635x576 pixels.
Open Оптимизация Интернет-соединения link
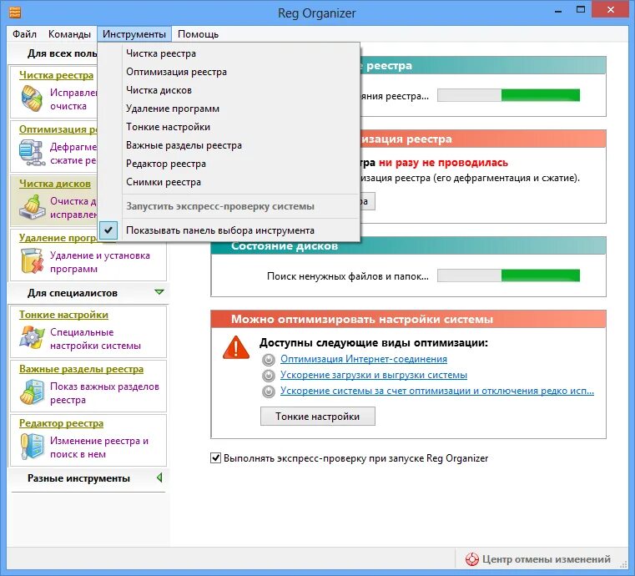pyautogui.click(x=364, y=359)
